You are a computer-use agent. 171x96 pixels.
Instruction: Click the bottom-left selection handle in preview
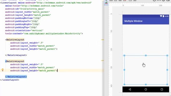coord(124,85)
